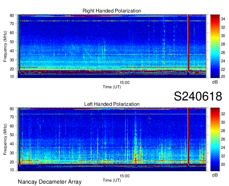Click the lower color bar's 20 tick value
Screen dimensions: 229x186
(223, 164)
